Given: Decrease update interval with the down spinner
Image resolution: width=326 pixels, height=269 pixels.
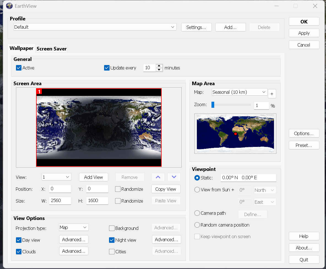Looking at the screenshot, I should click(159, 70).
